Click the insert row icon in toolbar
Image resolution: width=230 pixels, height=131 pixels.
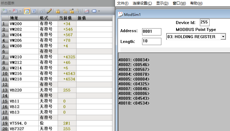coord(5,11)
